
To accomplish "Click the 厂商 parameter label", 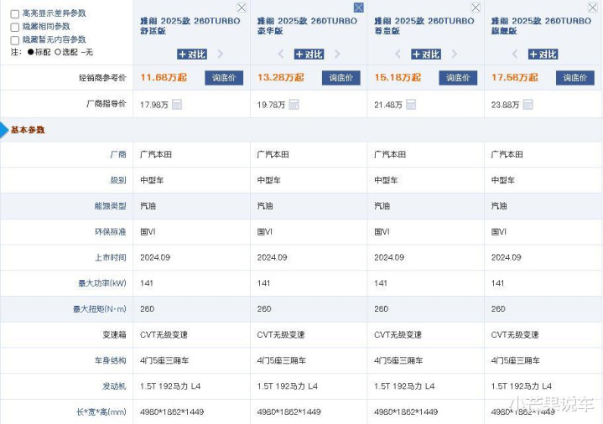I will pyautogui.click(x=118, y=154).
